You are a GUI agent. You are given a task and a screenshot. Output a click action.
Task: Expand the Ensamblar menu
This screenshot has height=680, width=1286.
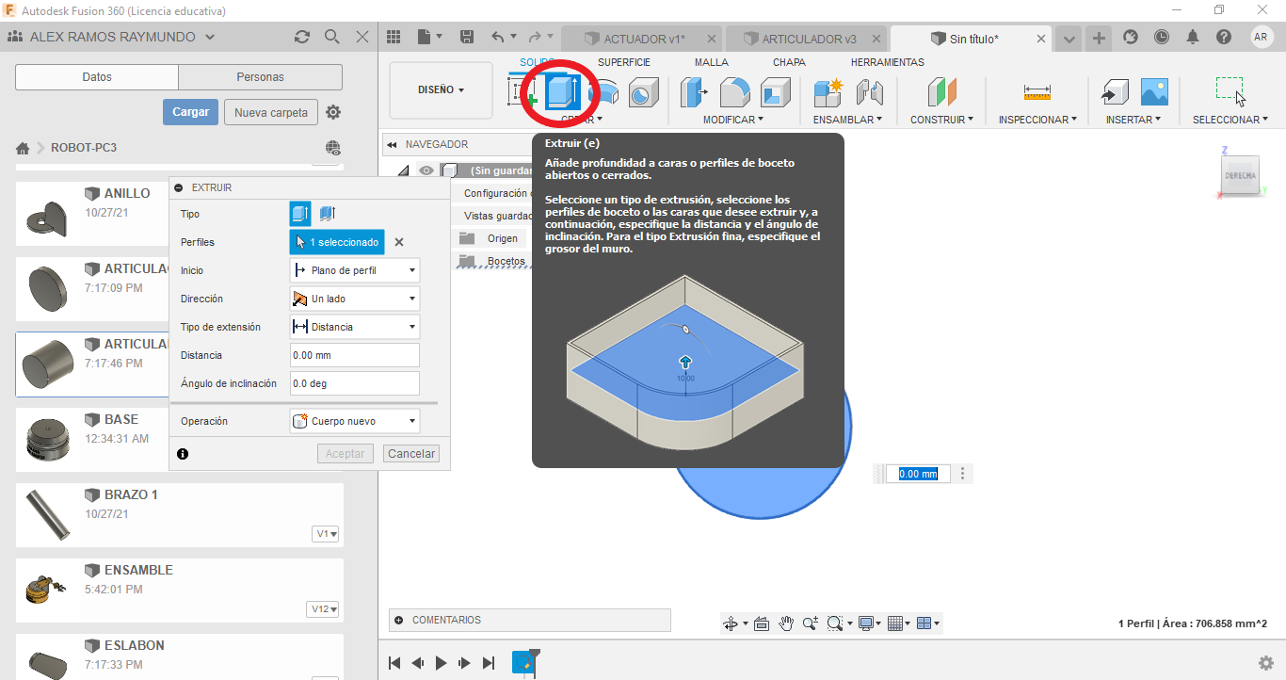click(848, 120)
